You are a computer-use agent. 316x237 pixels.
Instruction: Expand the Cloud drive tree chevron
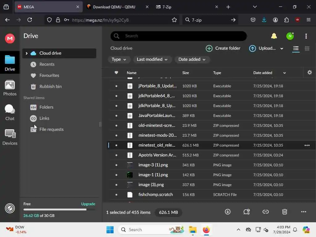coord(27,53)
